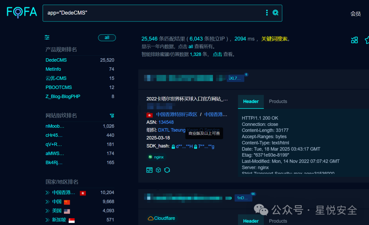Click the second SDK_hash lock icon
This screenshot has width=369, height=225.
[195, 147]
